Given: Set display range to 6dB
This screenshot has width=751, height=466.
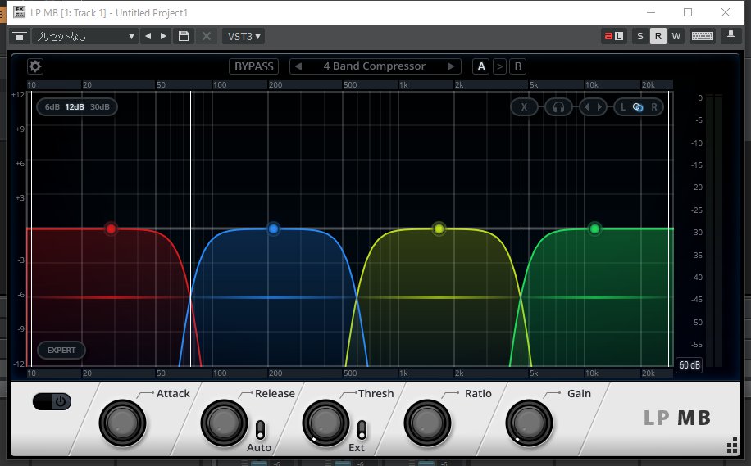Looking at the screenshot, I should (52, 106).
